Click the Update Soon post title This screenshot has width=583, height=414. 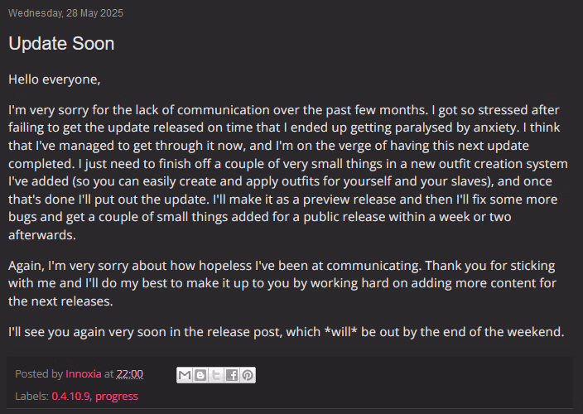point(61,44)
